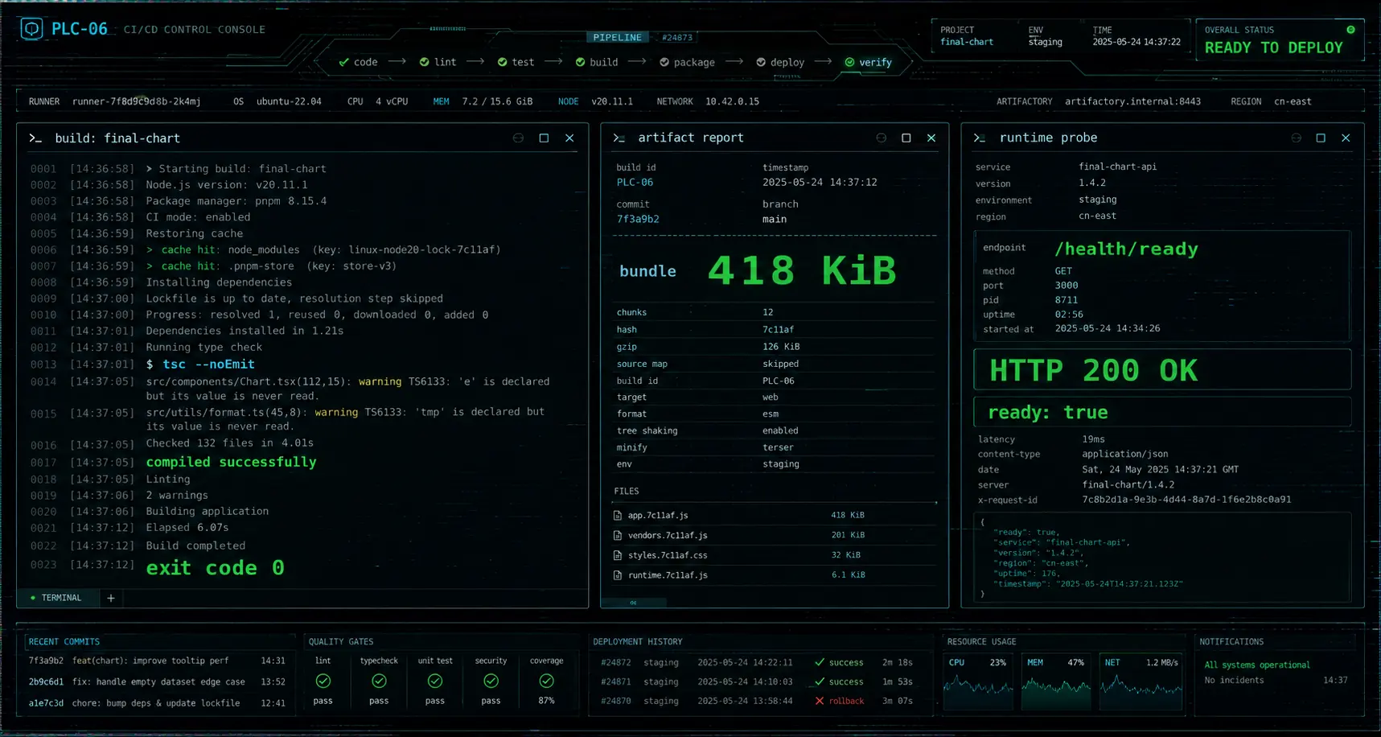Click the vendors.7c11af.js file icon
The height and width of the screenshot is (737, 1381).
618,536
